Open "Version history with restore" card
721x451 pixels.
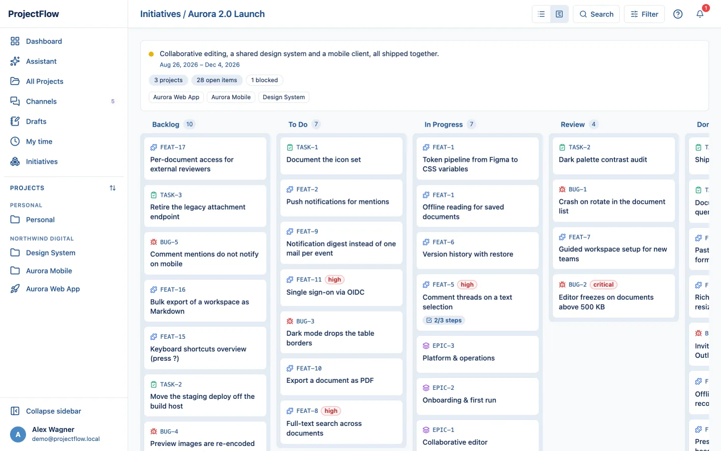coord(478,251)
